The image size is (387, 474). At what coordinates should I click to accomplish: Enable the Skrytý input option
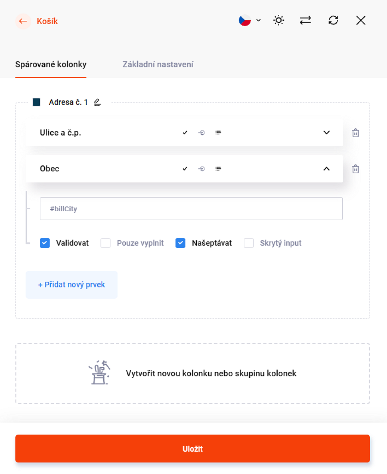click(249, 243)
